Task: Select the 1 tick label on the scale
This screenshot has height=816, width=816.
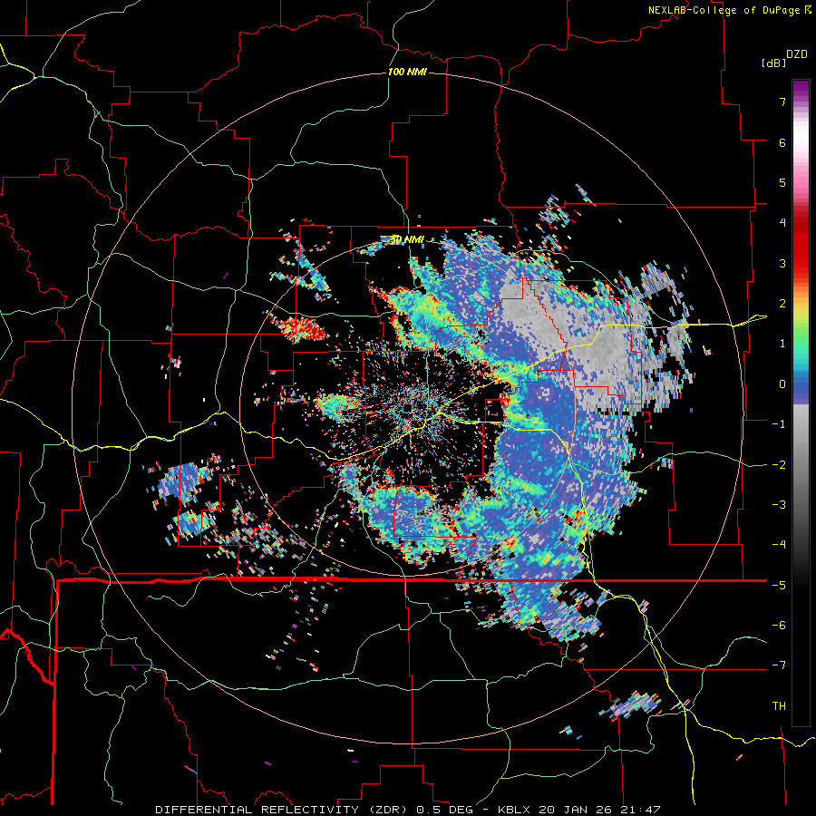Action: [782, 344]
